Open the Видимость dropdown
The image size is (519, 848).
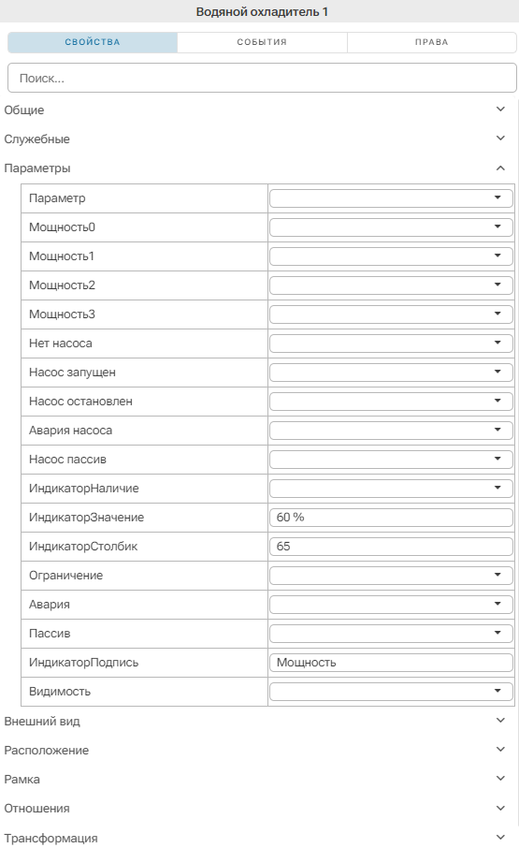point(391,692)
